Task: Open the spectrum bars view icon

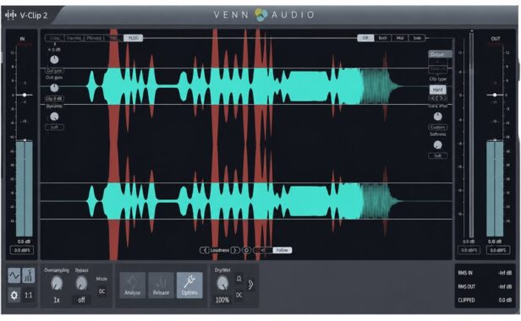Action: (x=29, y=275)
